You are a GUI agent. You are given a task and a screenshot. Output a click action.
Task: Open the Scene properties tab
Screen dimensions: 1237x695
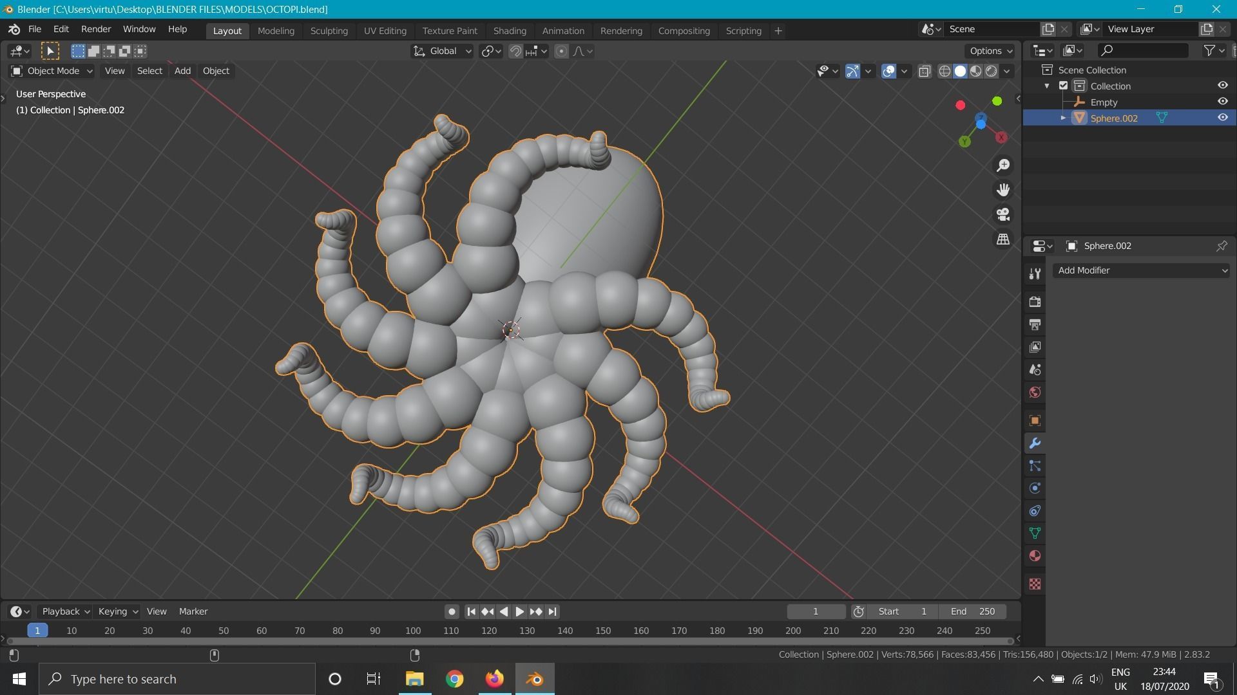pyautogui.click(x=1035, y=369)
